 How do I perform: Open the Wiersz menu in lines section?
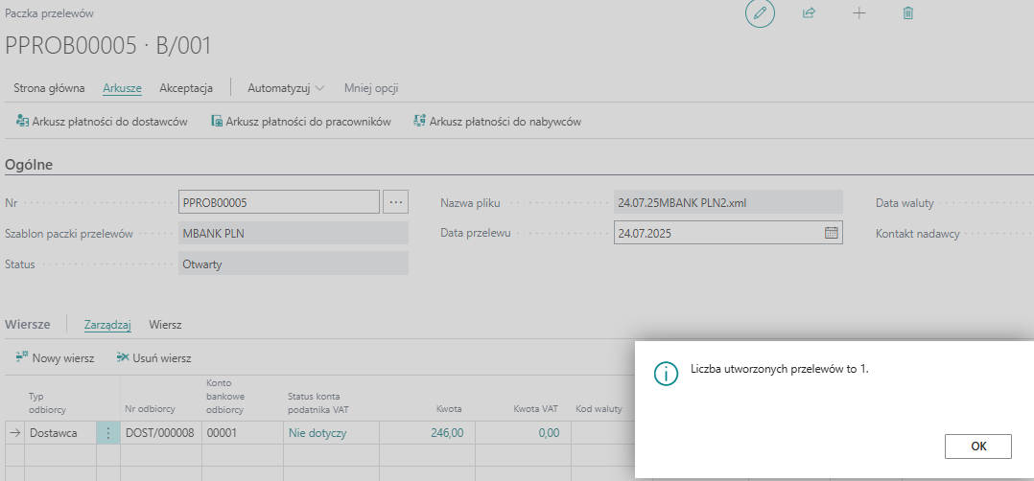166,324
